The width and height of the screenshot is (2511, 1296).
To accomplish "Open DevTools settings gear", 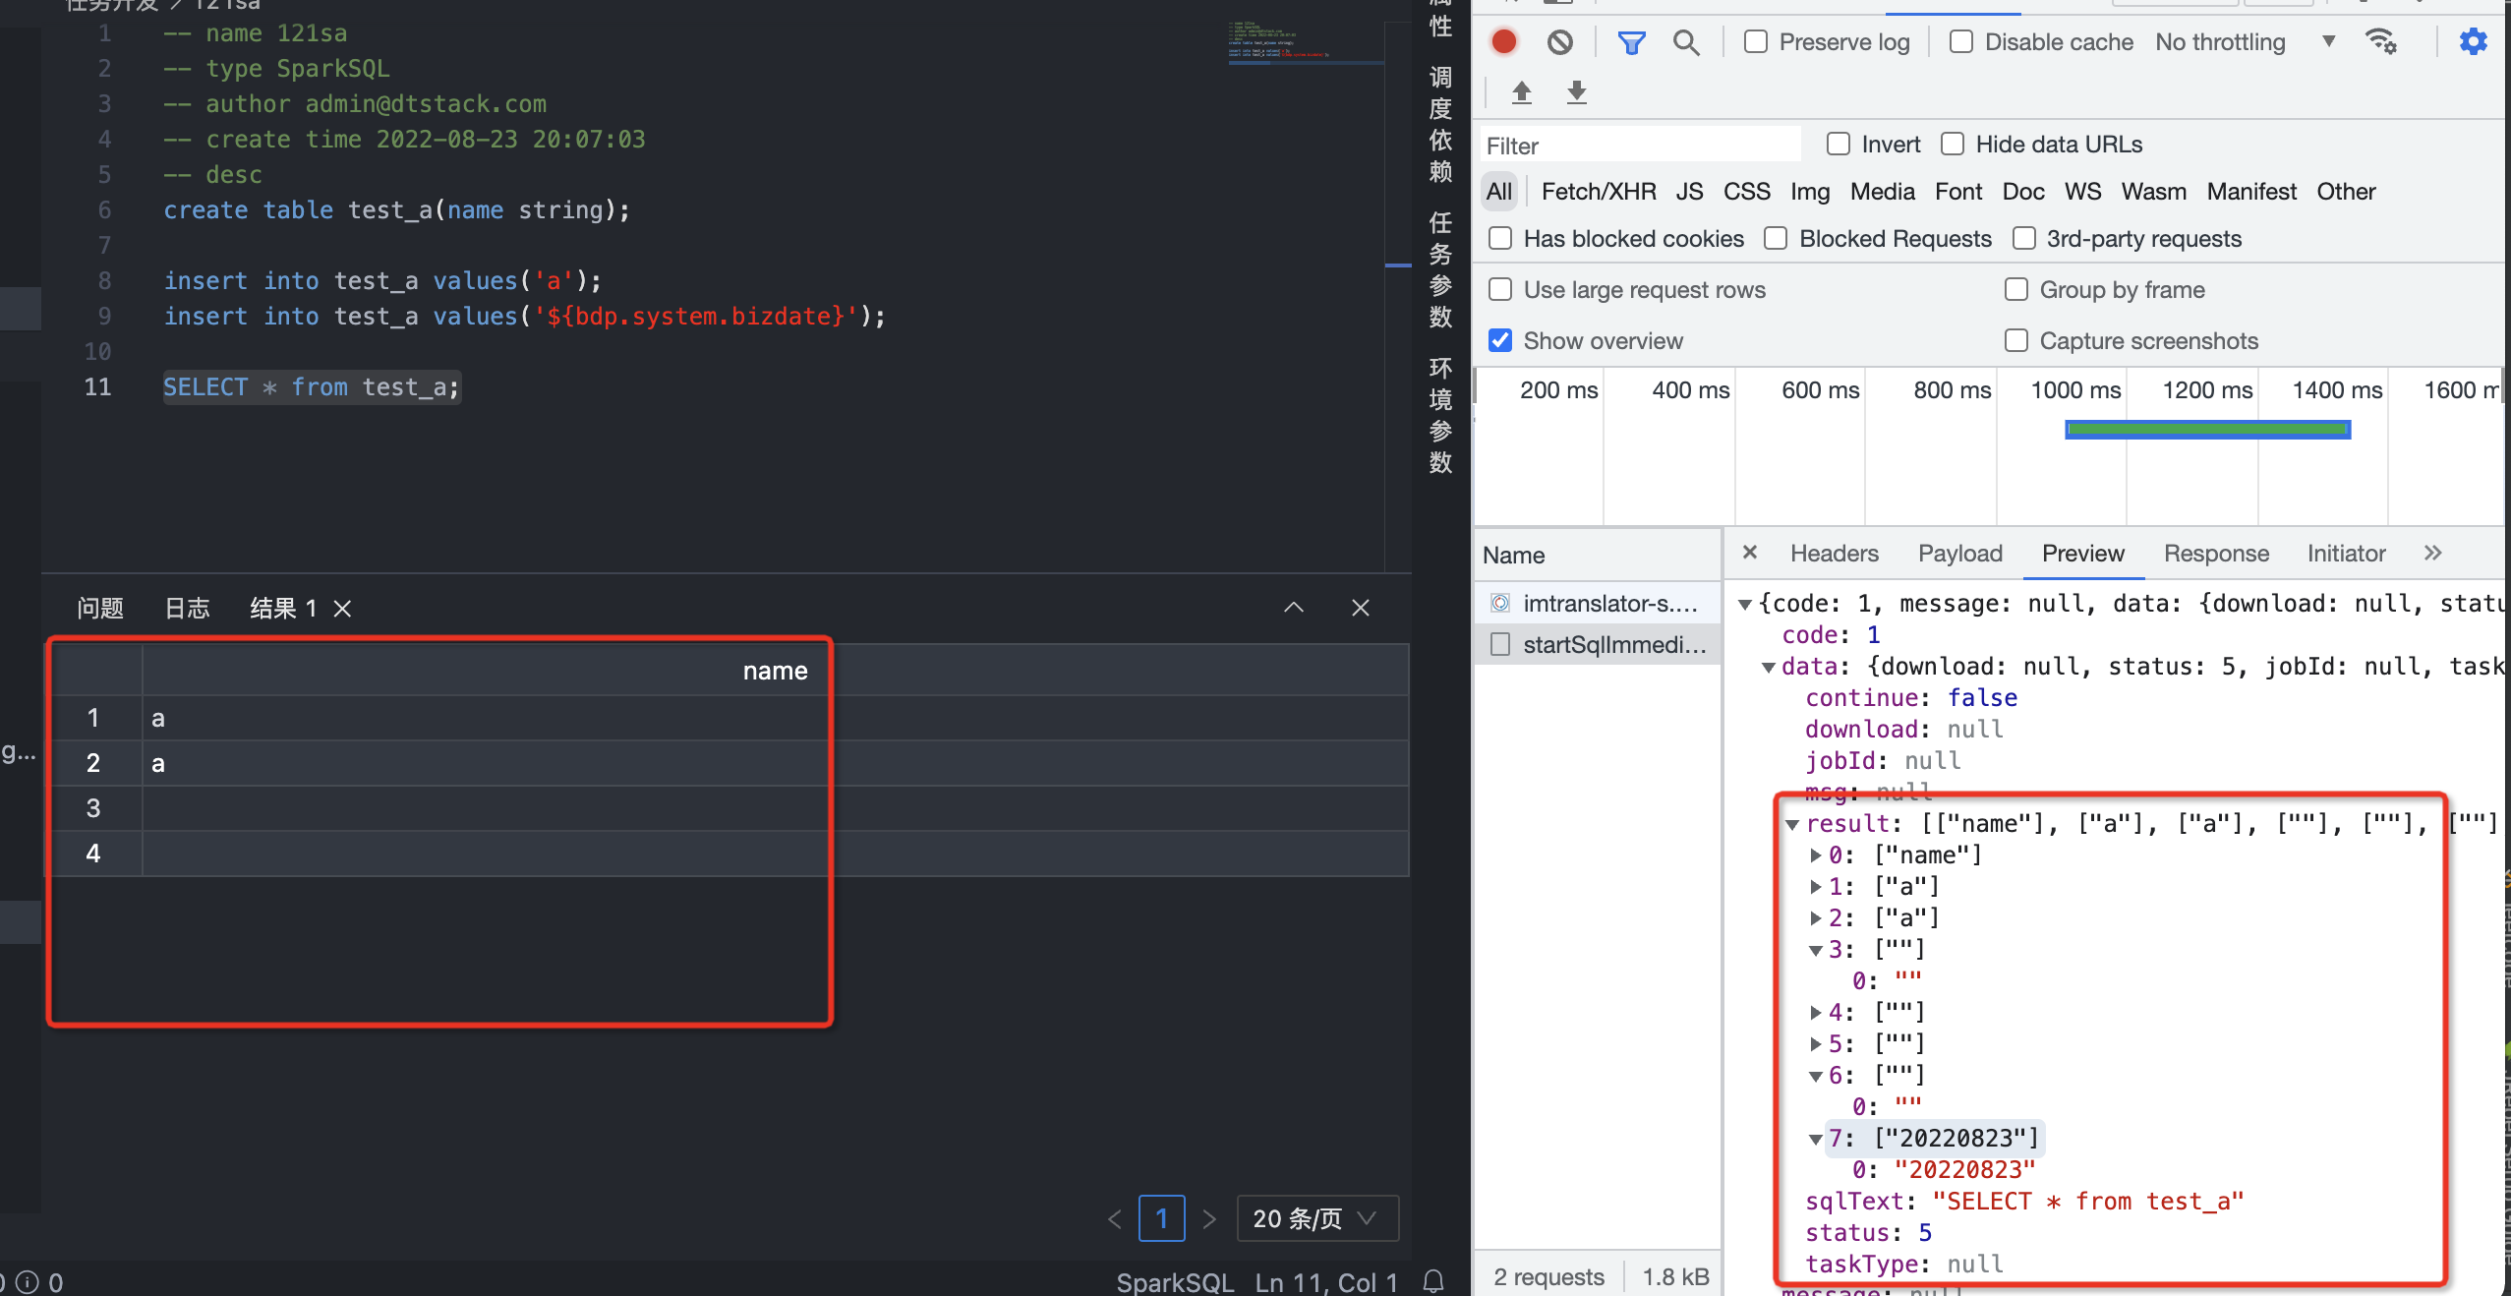I will 2474,41.
